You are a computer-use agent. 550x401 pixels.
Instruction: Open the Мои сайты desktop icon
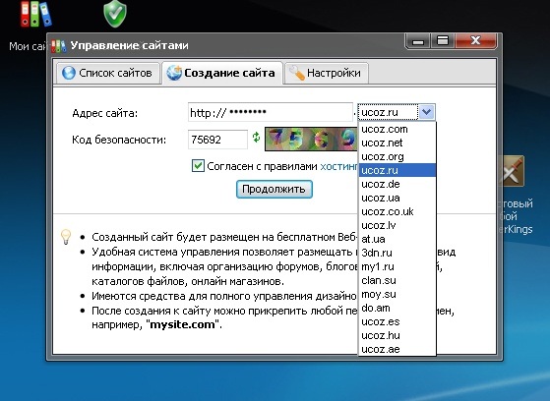(35, 14)
